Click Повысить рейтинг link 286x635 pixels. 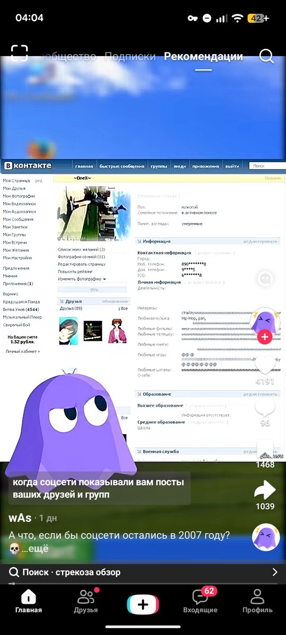(75, 271)
